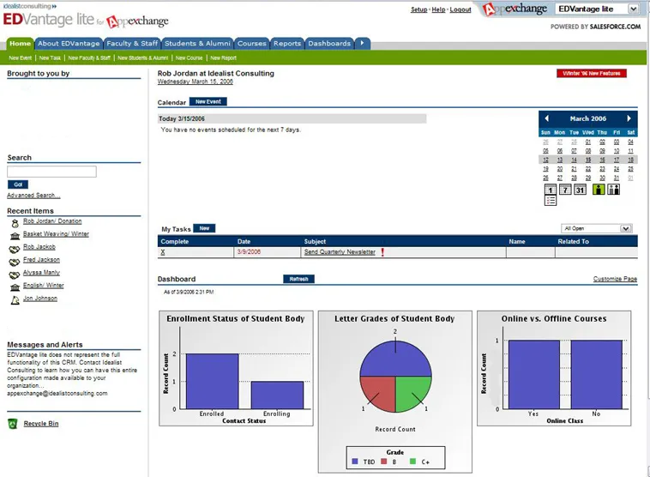The width and height of the screenshot is (650, 477).
Task: Open Students & Alumni tab
Action: [197, 43]
